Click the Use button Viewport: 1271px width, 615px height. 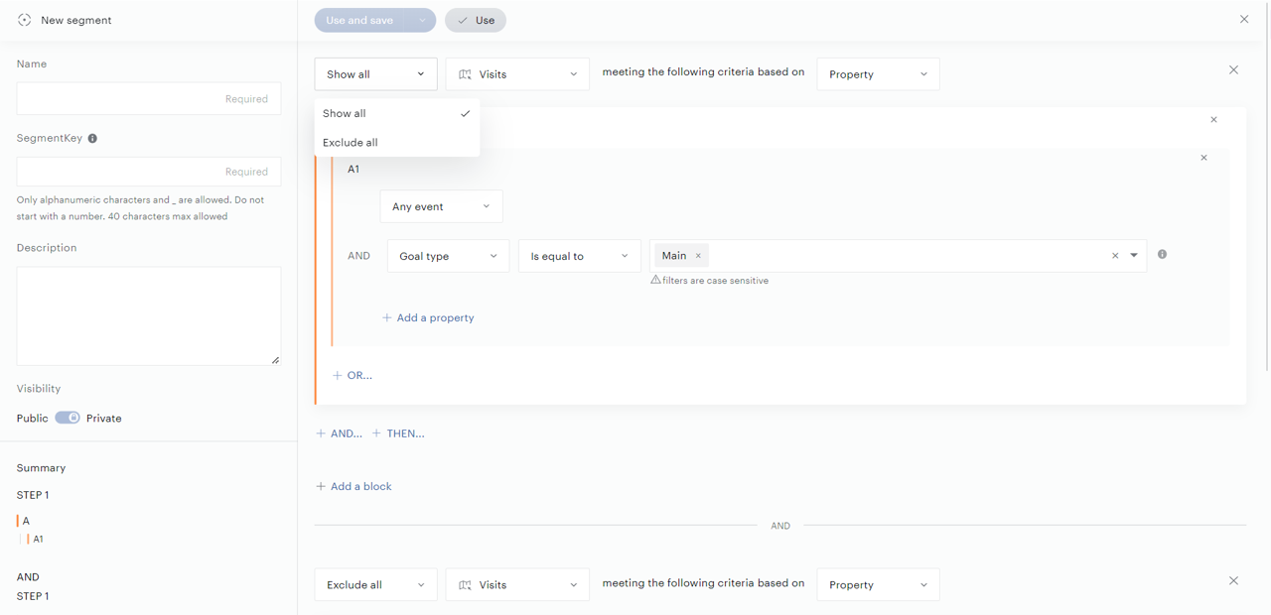coord(476,20)
